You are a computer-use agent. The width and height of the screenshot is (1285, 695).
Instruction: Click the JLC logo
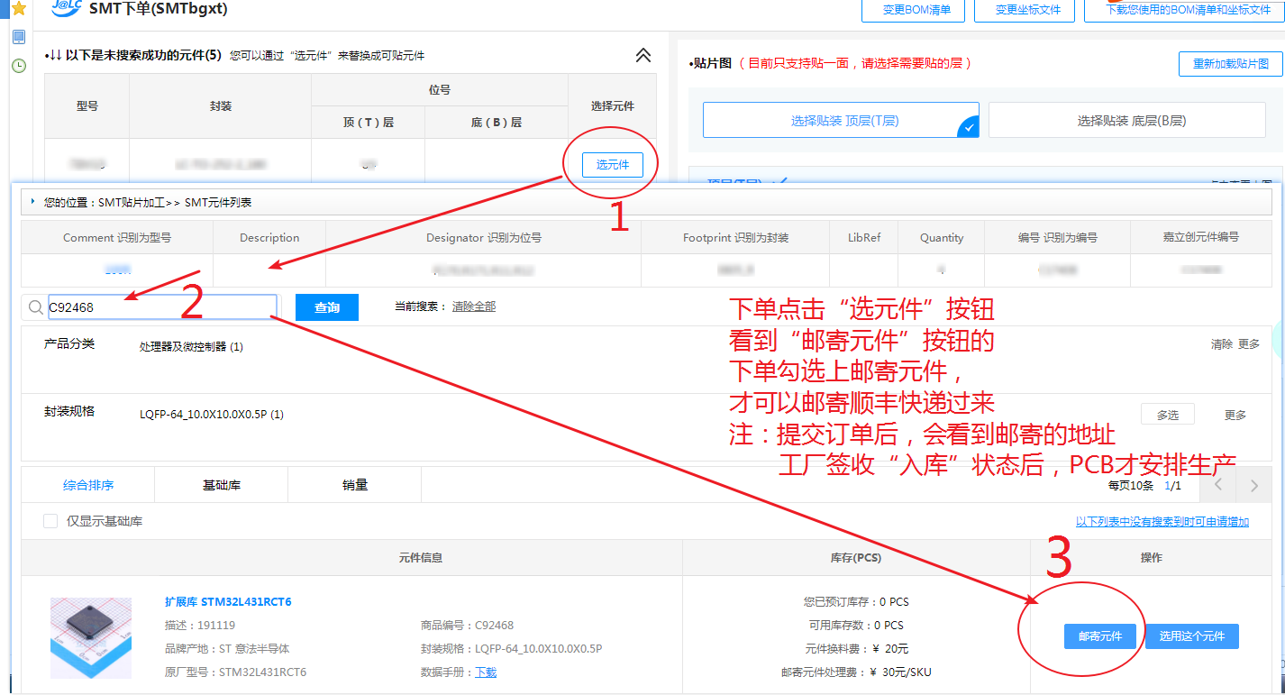coord(67,9)
